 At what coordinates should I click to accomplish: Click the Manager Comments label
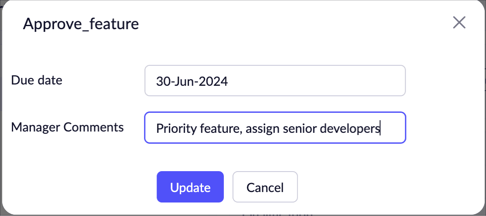tap(67, 127)
